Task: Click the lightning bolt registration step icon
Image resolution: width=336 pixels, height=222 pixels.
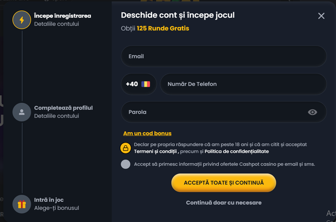Action: coord(22,20)
